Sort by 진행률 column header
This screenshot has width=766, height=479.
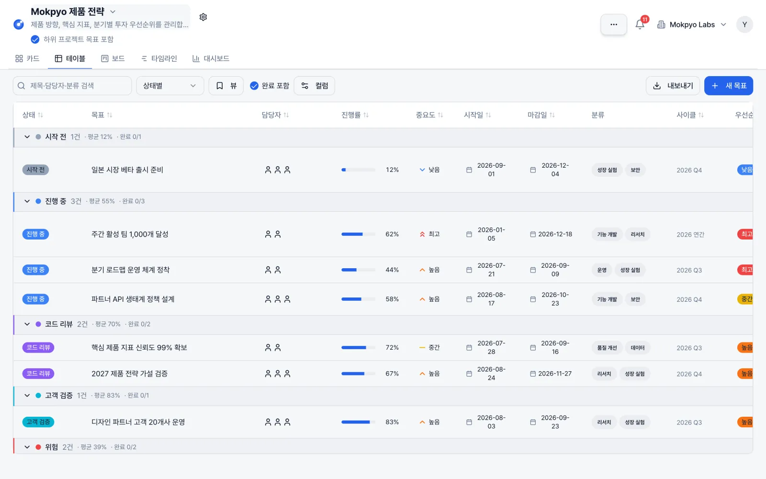(x=355, y=115)
